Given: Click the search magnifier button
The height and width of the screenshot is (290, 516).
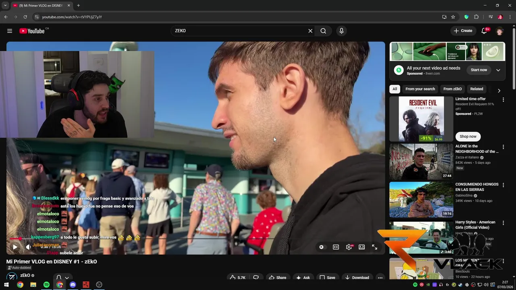Looking at the screenshot, I should point(323,31).
